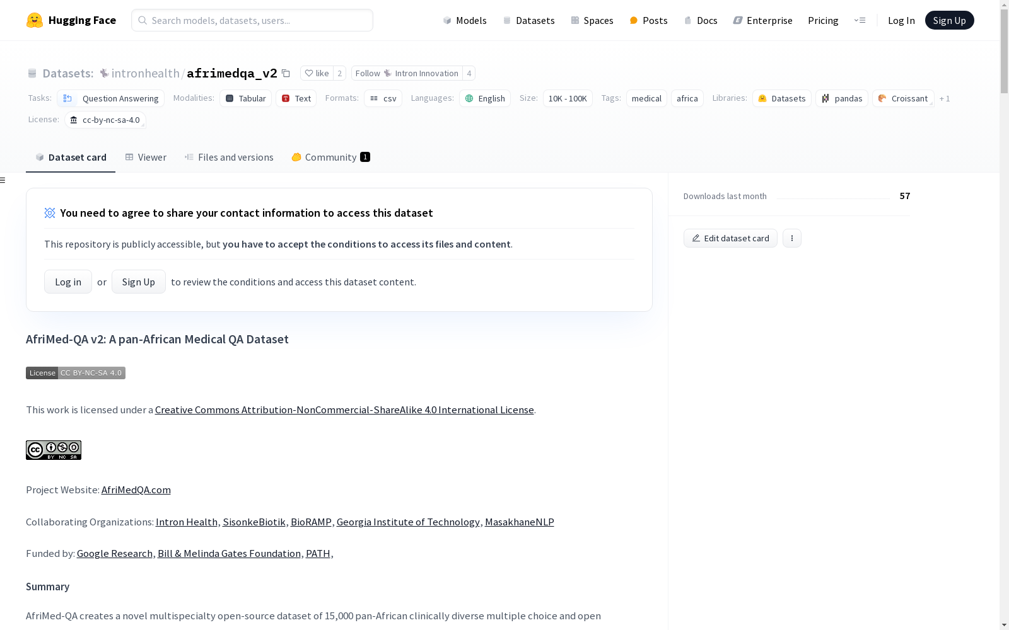This screenshot has height=630, width=1009.
Task: Open the Enterprise page
Action: tap(762, 20)
